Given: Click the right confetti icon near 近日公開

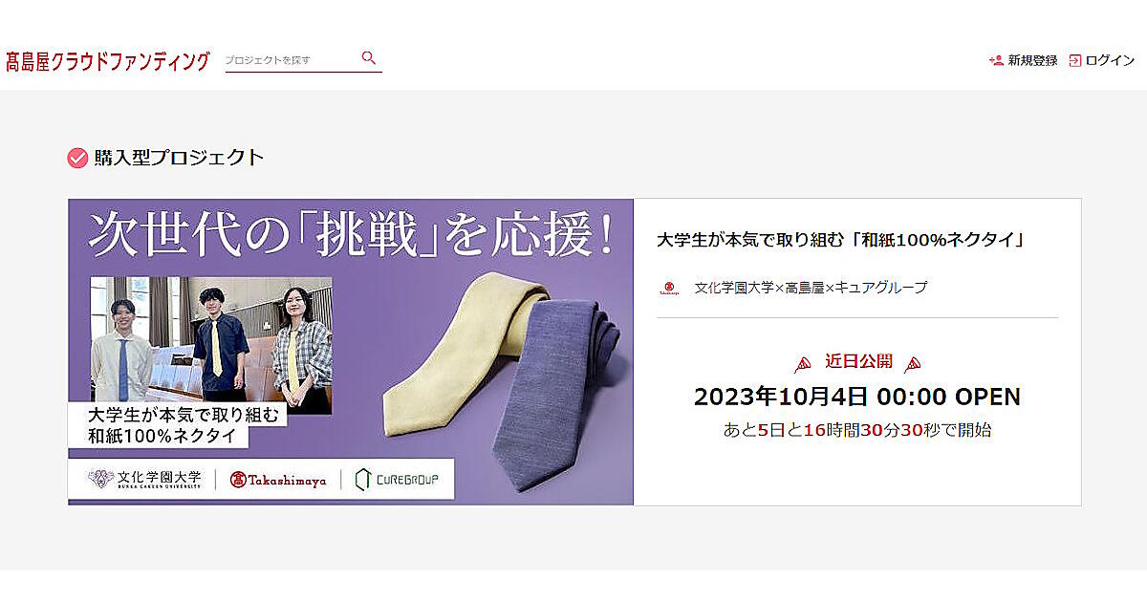Looking at the screenshot, I should pyautogui.click(x=913, y=363).
